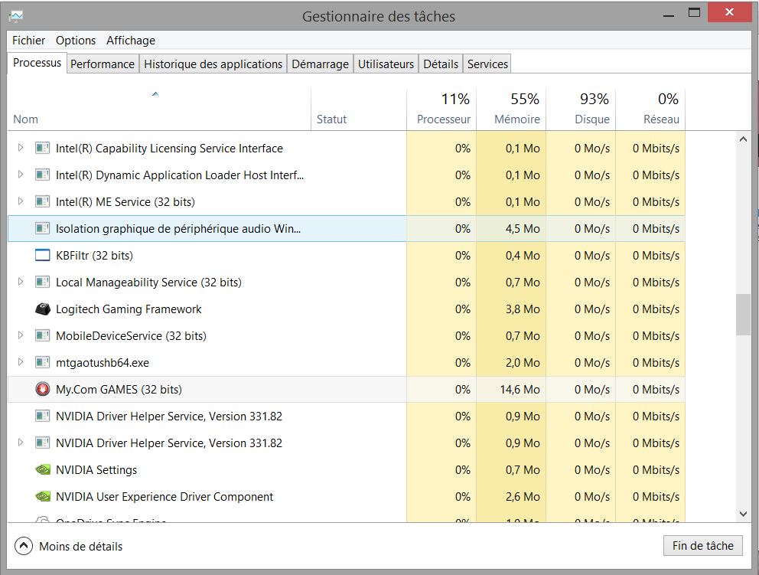
Task: Click the mtgaotushb64.exe process icon
Action: pyautogui.click(x=43, y=363)
